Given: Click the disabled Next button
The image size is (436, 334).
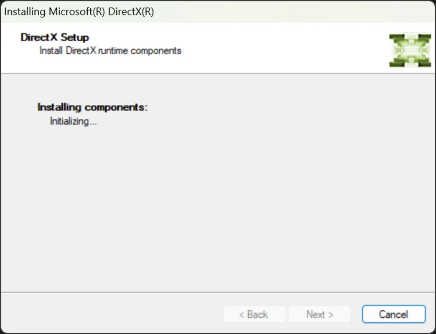Looking at the screenshot, I should click(320, 314).
